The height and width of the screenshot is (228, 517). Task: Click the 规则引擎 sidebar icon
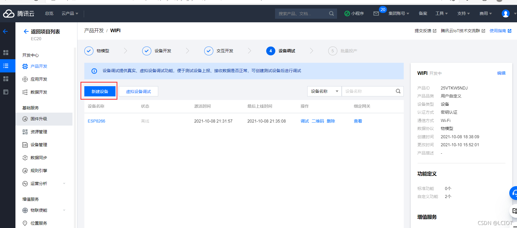[25, 171]
